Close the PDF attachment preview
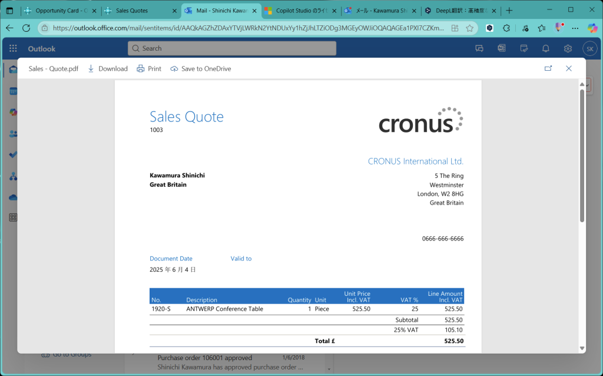603x376 pixels. 569,68
